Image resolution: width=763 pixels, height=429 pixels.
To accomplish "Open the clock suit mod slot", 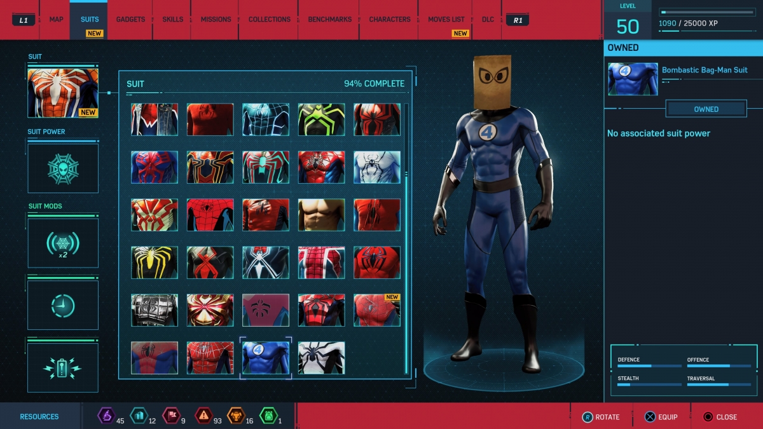I will coord(63,306).
